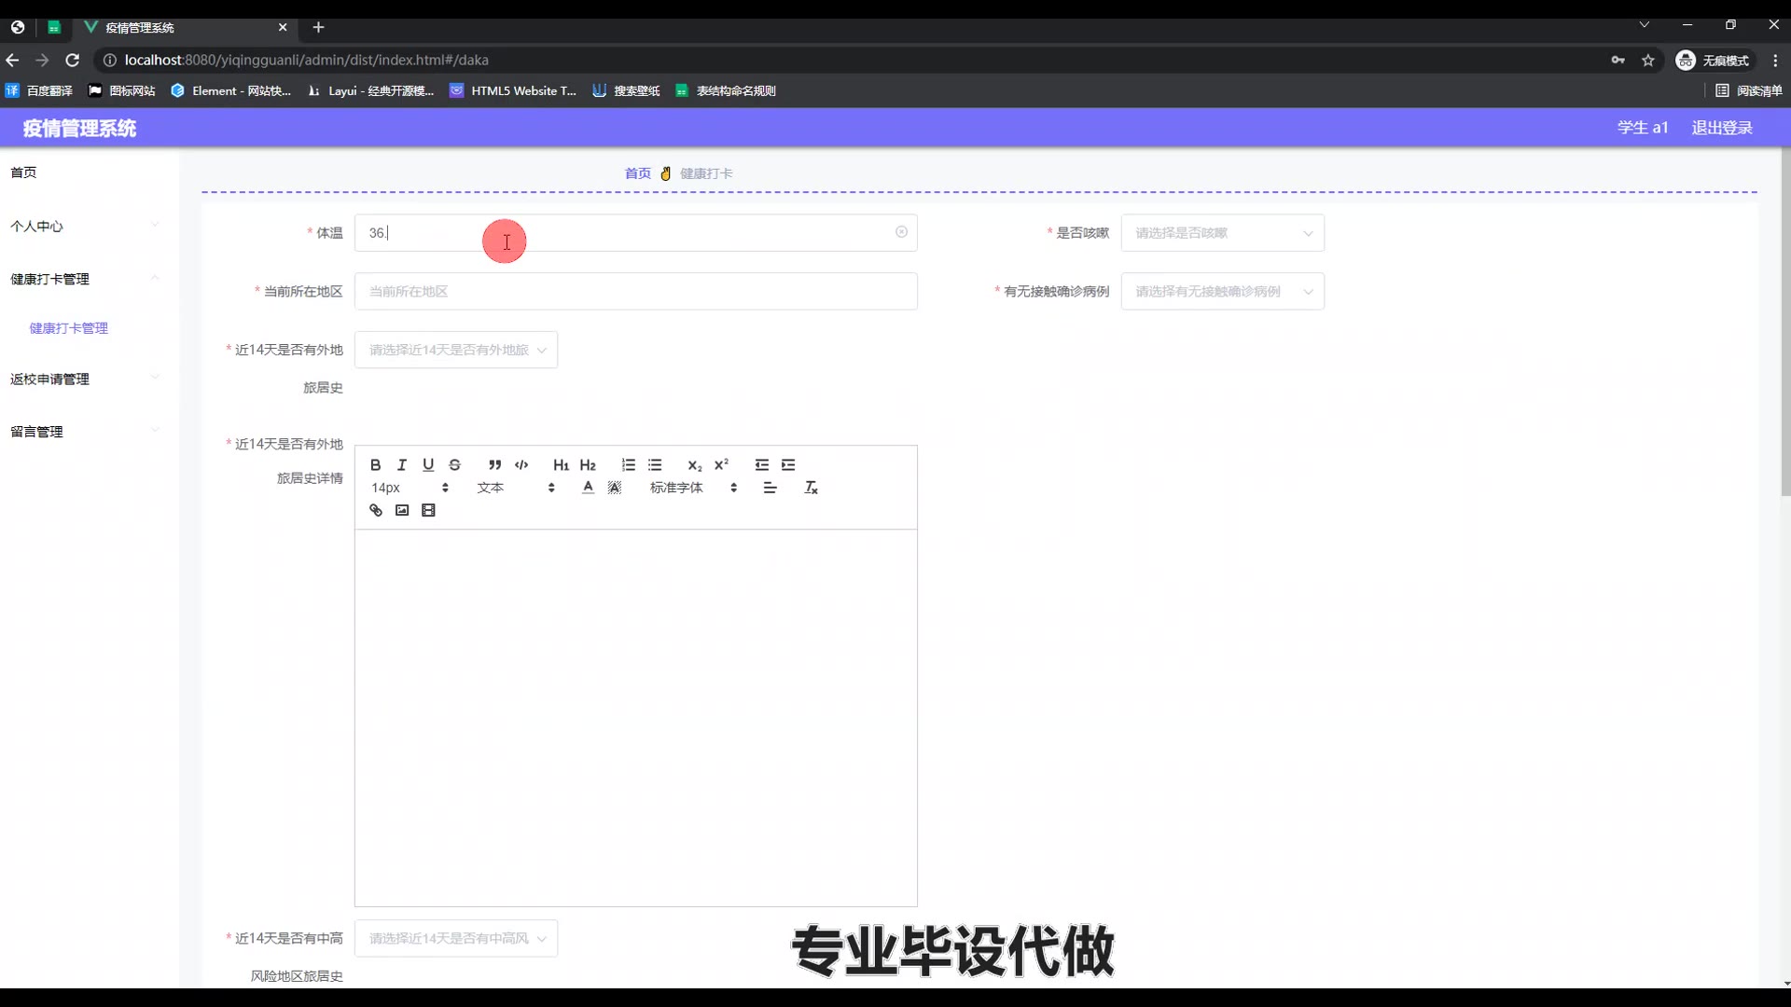The height and width of the screenshot is (1007, 1791).
Task: Insert a code block in the editor
Action: pos(521,464)
